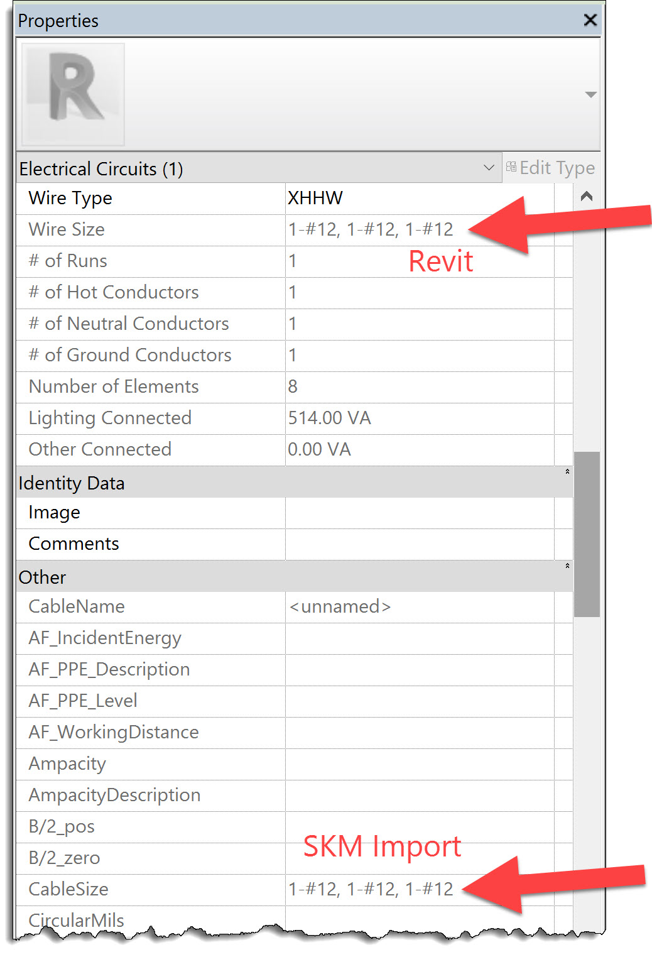Image resolution: width=652 pixels, height=957 pixels.
Task: Open the type selector dropdown arrow
Action: click(x=590, y=94)
